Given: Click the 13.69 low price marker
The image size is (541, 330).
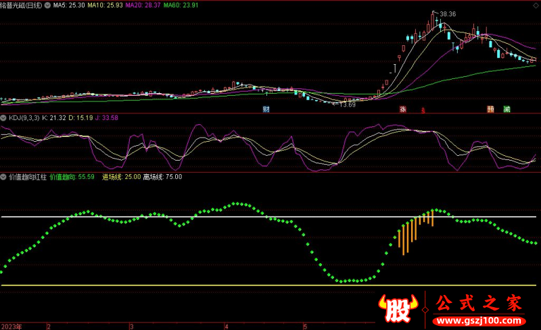Looking at the screenshot, I should [x=346, y=105].
